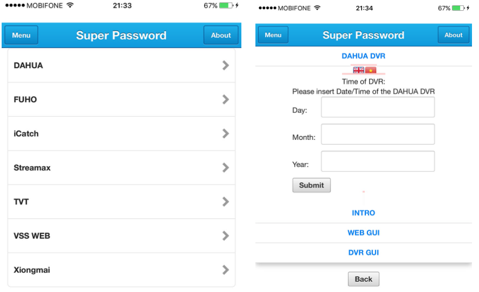Expand the DAHUA list entry chevron

(x=226, y=66)
